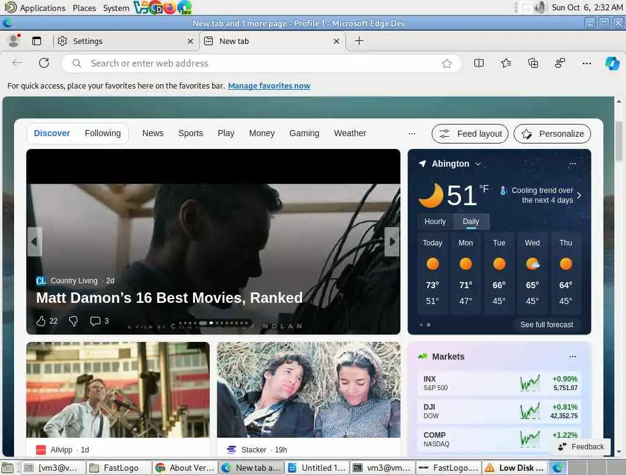Switch to FastLogo taskbar window
Viewport: 626px width, 475px height.
tap(119, 468)
